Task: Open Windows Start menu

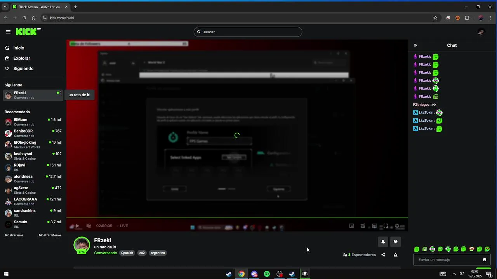Action: [6, 274]
